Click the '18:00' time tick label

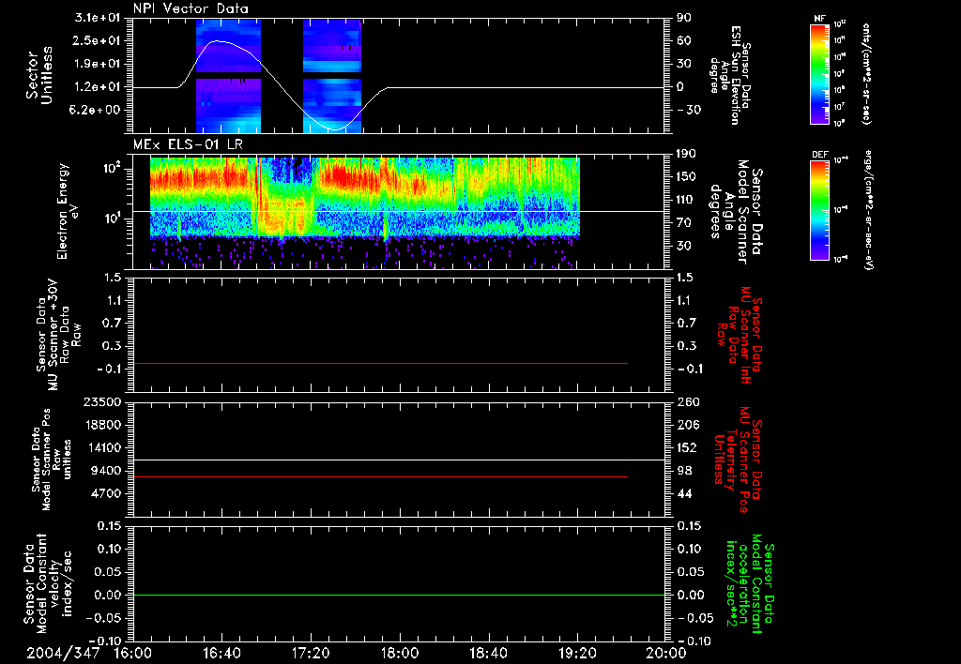(x=400, y=653)
